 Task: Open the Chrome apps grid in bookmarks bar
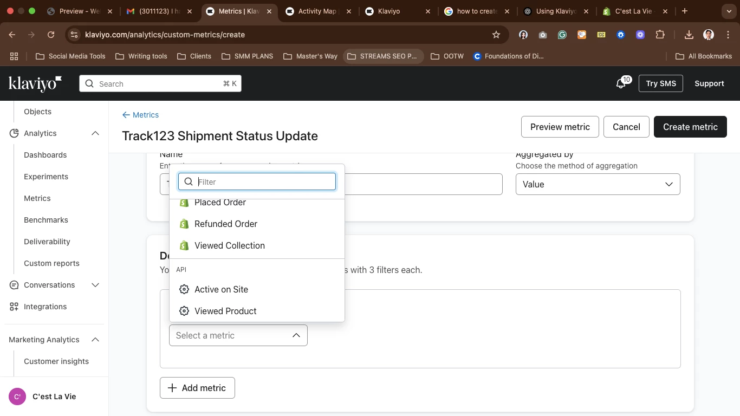point(14,56)
